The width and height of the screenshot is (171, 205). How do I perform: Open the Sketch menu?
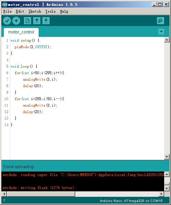pyautogui.click(x=35, y=12)
